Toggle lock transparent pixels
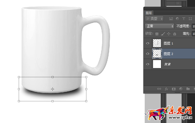Screen dimensions: 195x123 [x=157, y=34]
